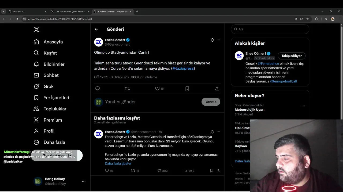The height and width of the screenshot is (192, 343).
Task: Open more options on second post
Action: pos(218,132)
